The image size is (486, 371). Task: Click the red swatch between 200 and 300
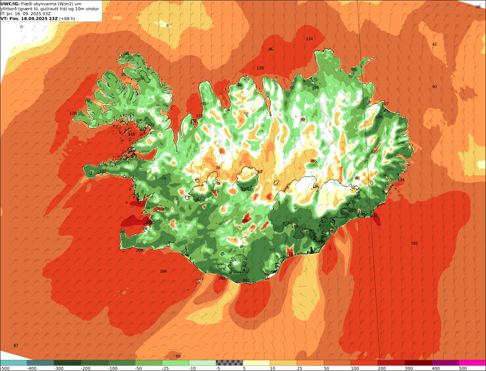pyautogui.click(x=391, y=363)
